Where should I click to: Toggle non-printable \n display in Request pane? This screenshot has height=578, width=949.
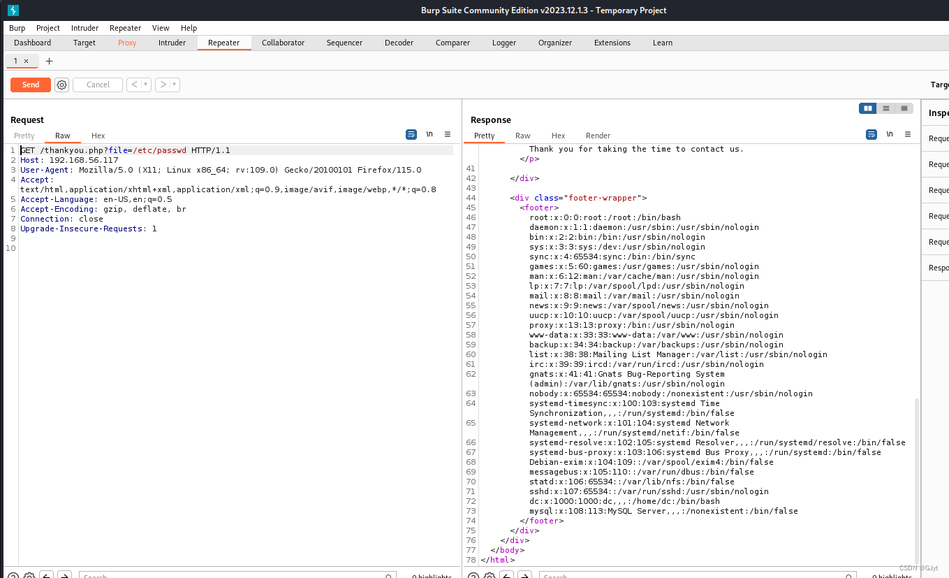[x=429, y=134]
